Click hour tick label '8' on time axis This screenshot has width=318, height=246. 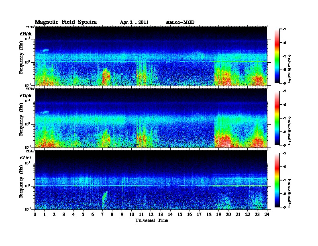click(x=112, y=214)
